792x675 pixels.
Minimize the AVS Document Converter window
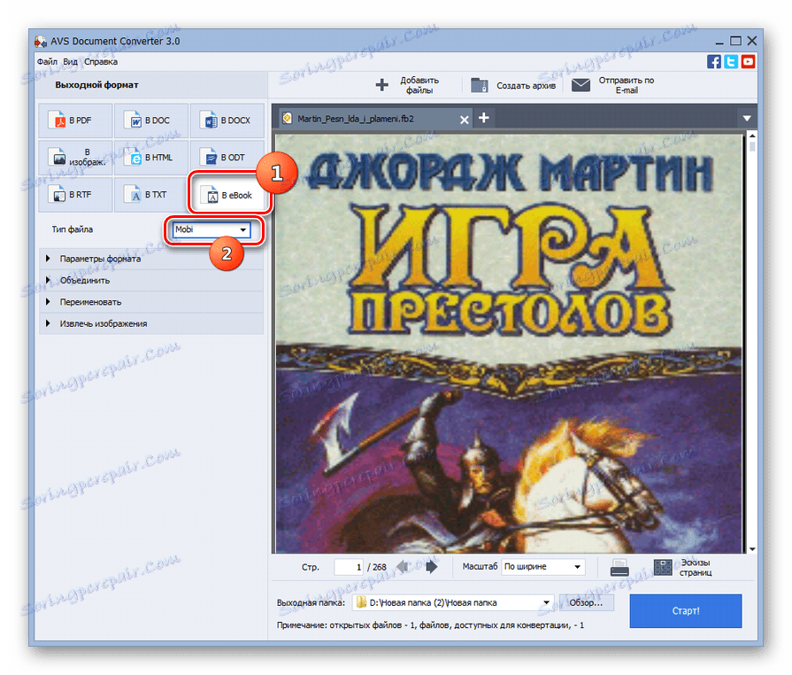pyautogui.click(x=719, y=42)
